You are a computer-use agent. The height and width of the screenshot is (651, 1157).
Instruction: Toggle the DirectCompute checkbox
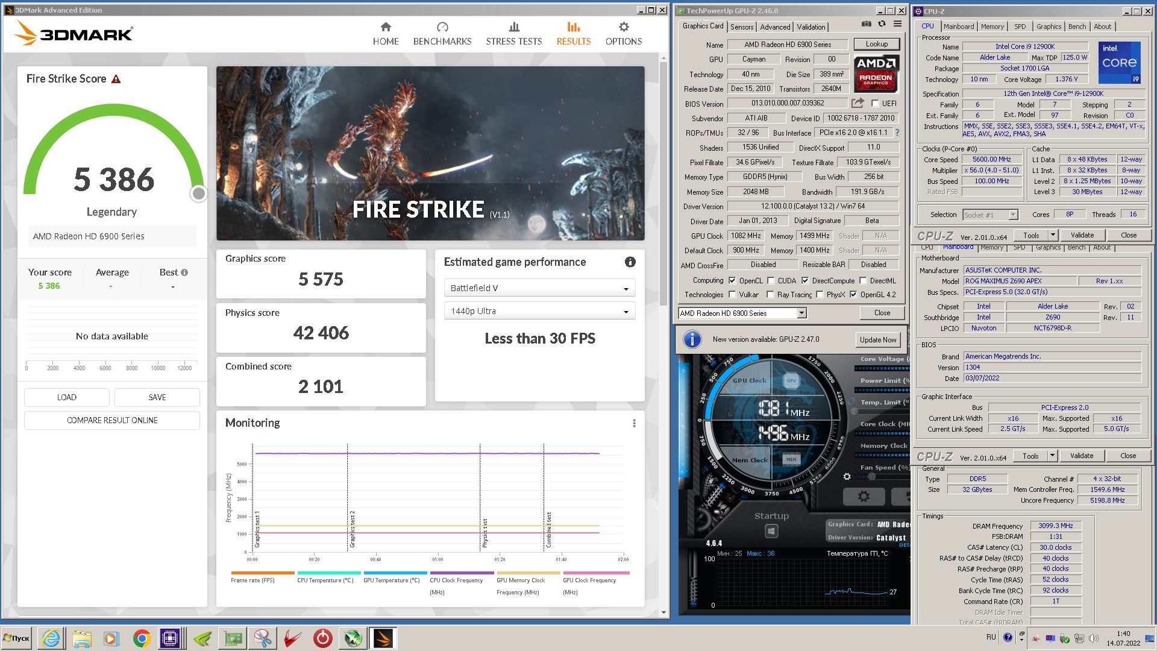tap(805, 280)
